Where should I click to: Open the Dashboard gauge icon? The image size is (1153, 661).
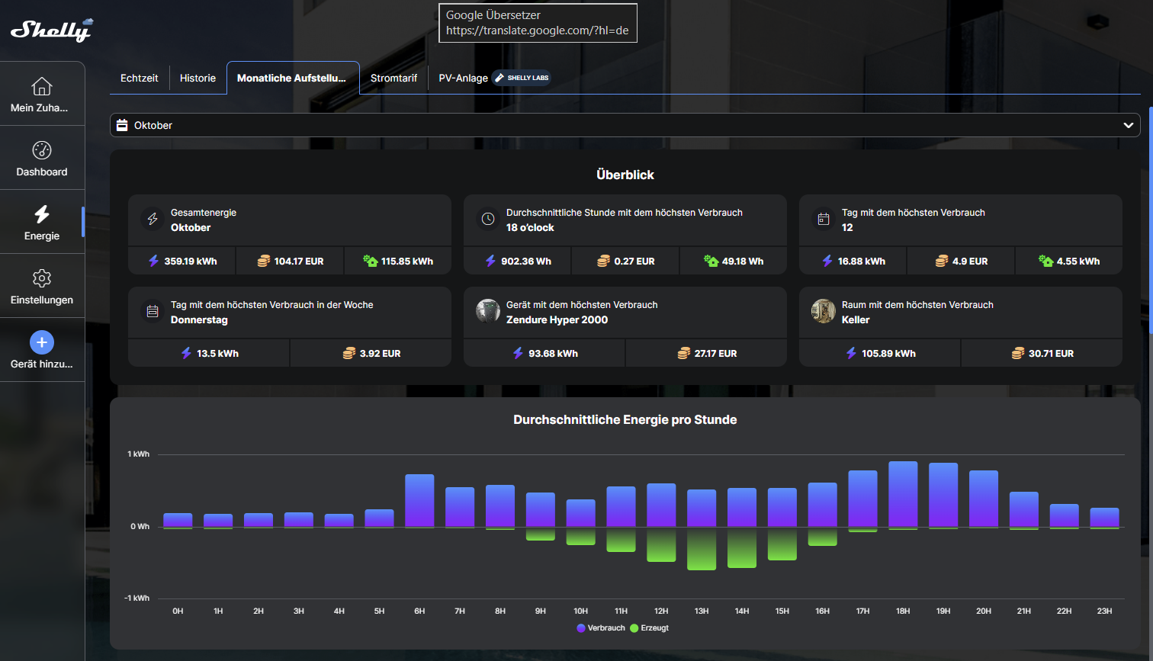[42, 150]
